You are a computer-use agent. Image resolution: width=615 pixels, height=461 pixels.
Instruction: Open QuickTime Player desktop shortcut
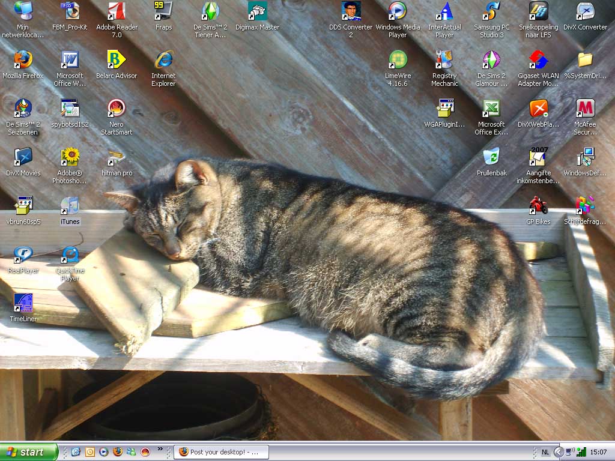click(x=70, y=263)
